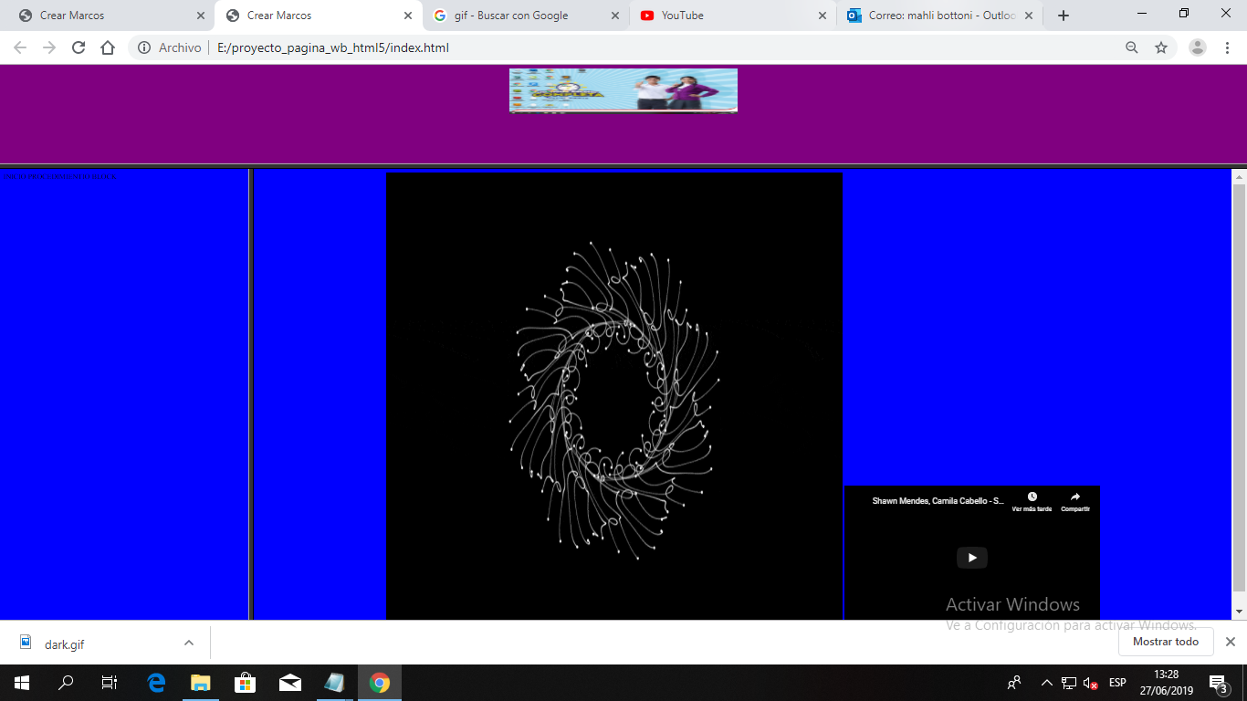Play the Shawn Mendes embedded video
Screen dimensions: 1247x701
pyautogui.click(x=972, y=558)
